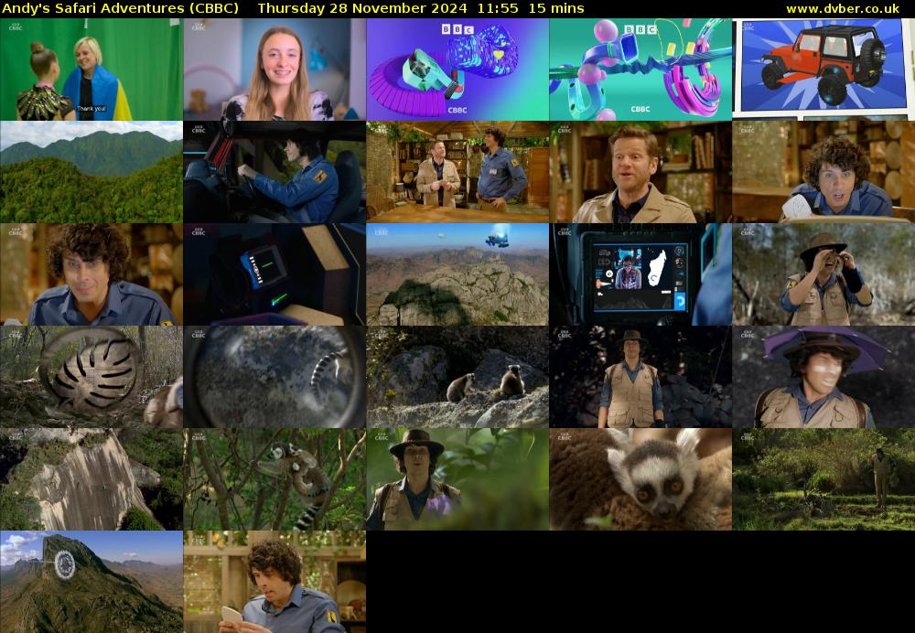This screenshot has width=915, height=633.
Task: Select the teal CBBC ident with pink balls
Action: pyautogui.click(x=640, y=70)
